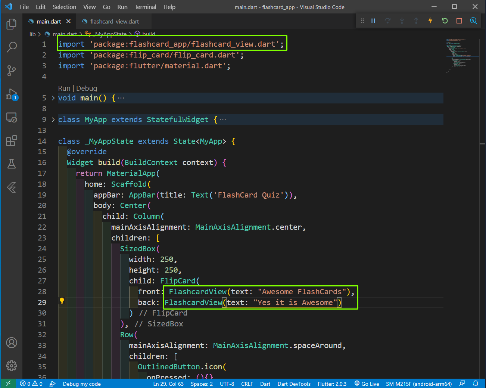This screenshot has width=486, height=388.
Task: Change Spaces: 2 indentation setting
Action: [202, 384]
